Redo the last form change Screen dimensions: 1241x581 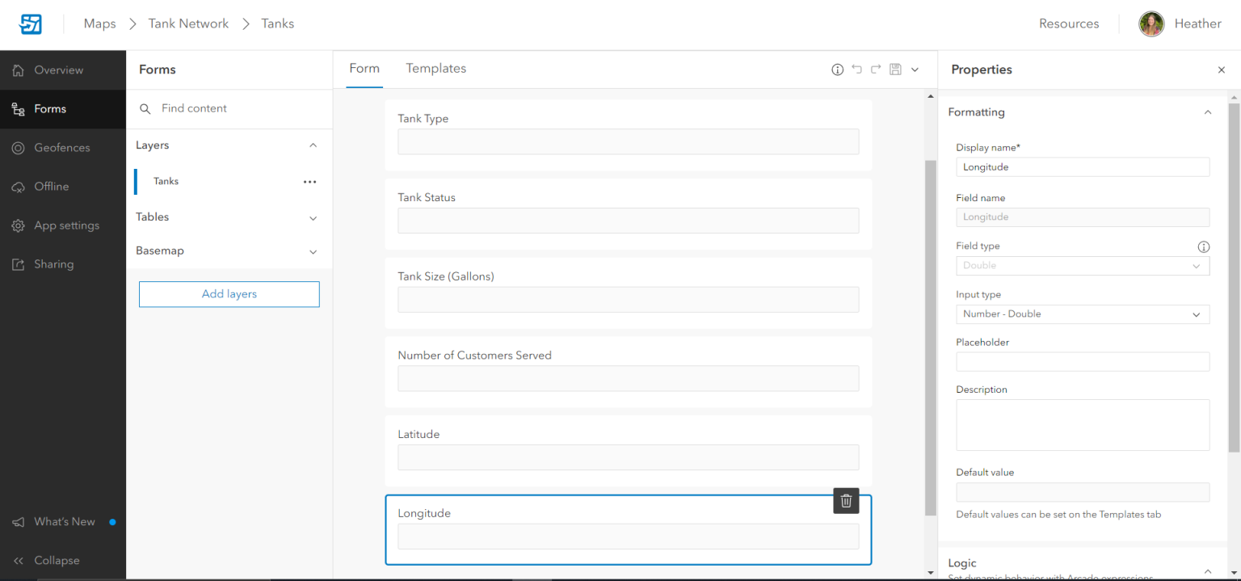[876, 69]
